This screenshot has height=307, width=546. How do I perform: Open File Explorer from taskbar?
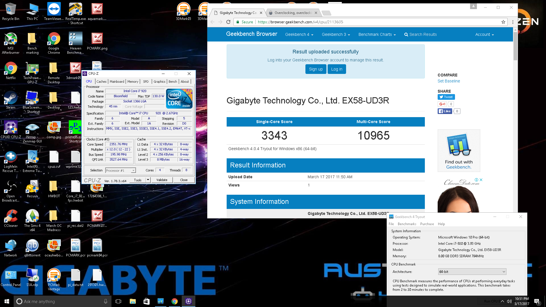pos(133,301)
